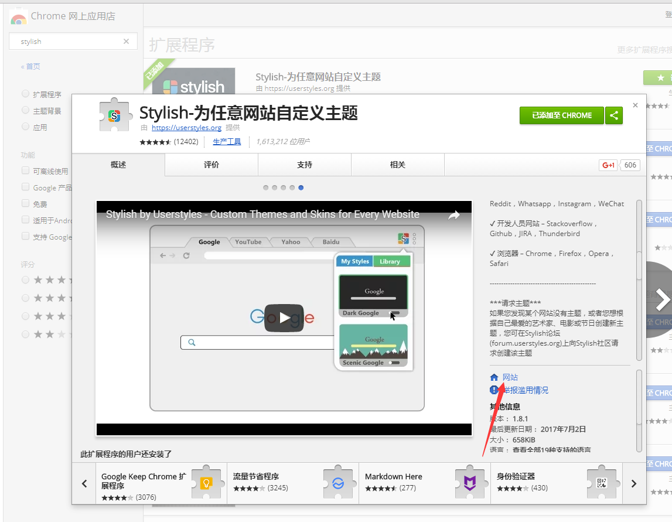The image size is (672, 522).
Task: Go to previous related extensions
Action: pyautogui.click(x=84, y=483)
